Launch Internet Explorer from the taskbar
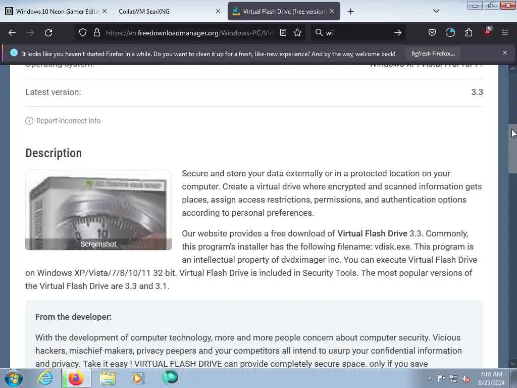This screenshot has width=517, height=388. point(45,378)
